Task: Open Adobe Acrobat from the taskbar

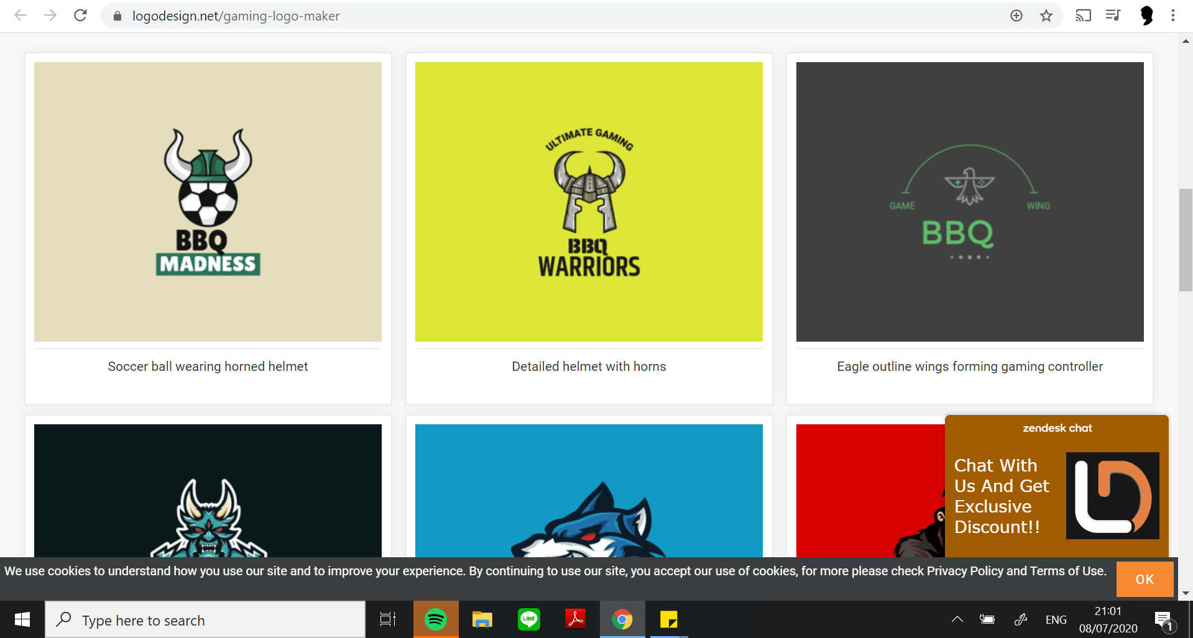Action: pos(576,619)
